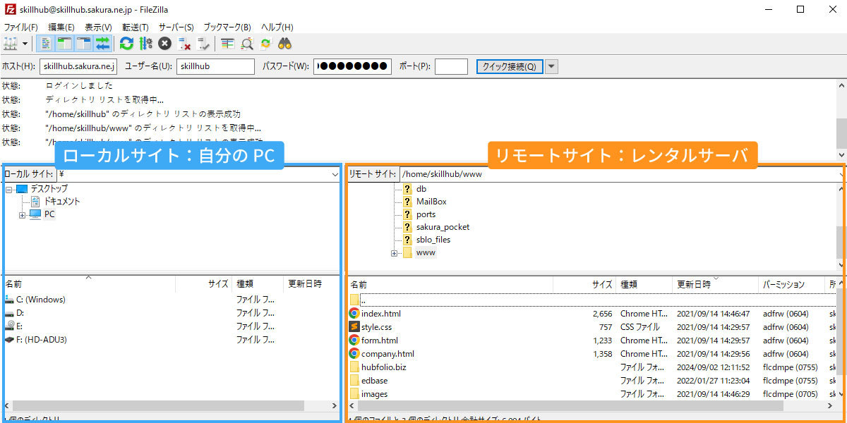This screenshot has width=847, height=423.
Task: Select company.html in the remote list
Action: (x=388, y=354)
